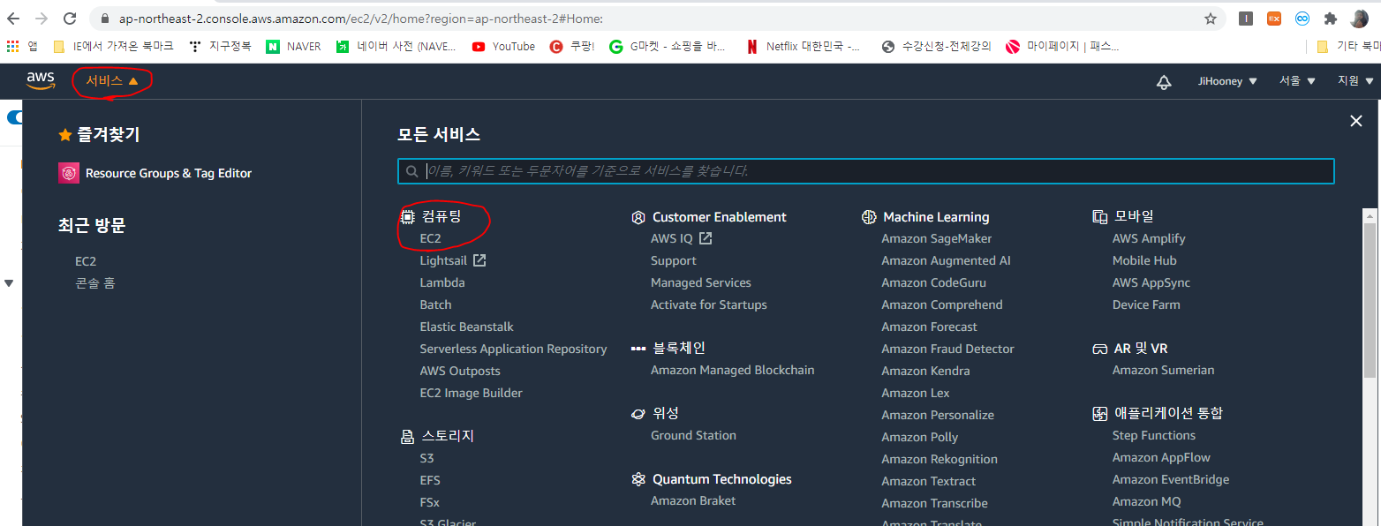Viewport: 1381px width, 526px height.
Task: Open EC2 under 최근 방문
Action: (86, 261)
